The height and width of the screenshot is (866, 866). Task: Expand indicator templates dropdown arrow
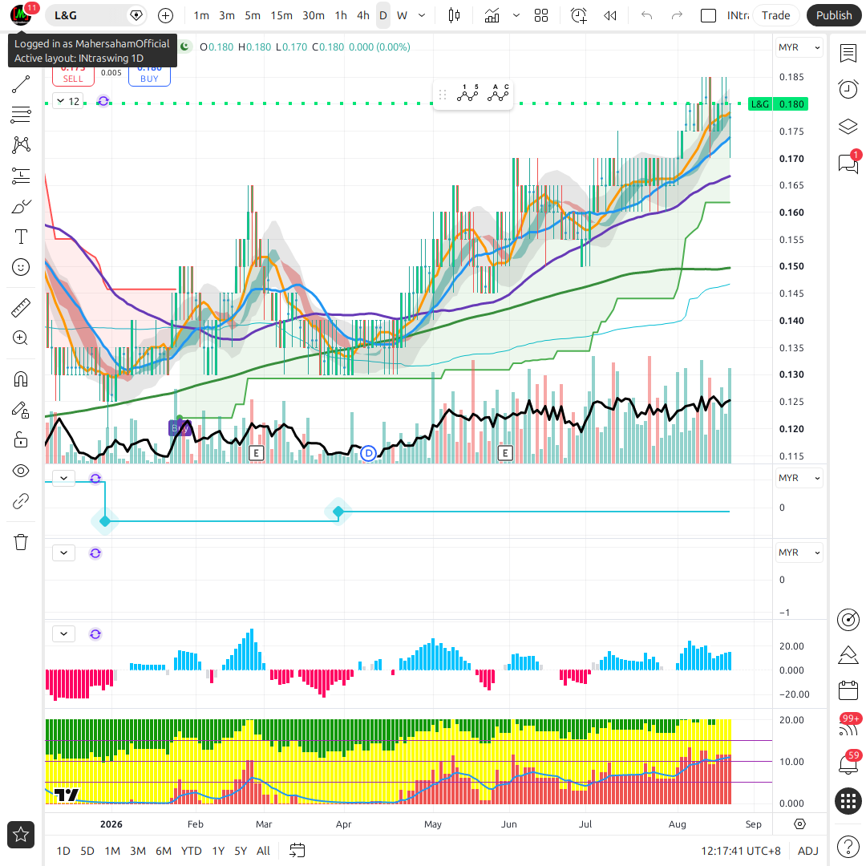click(516, 15)
